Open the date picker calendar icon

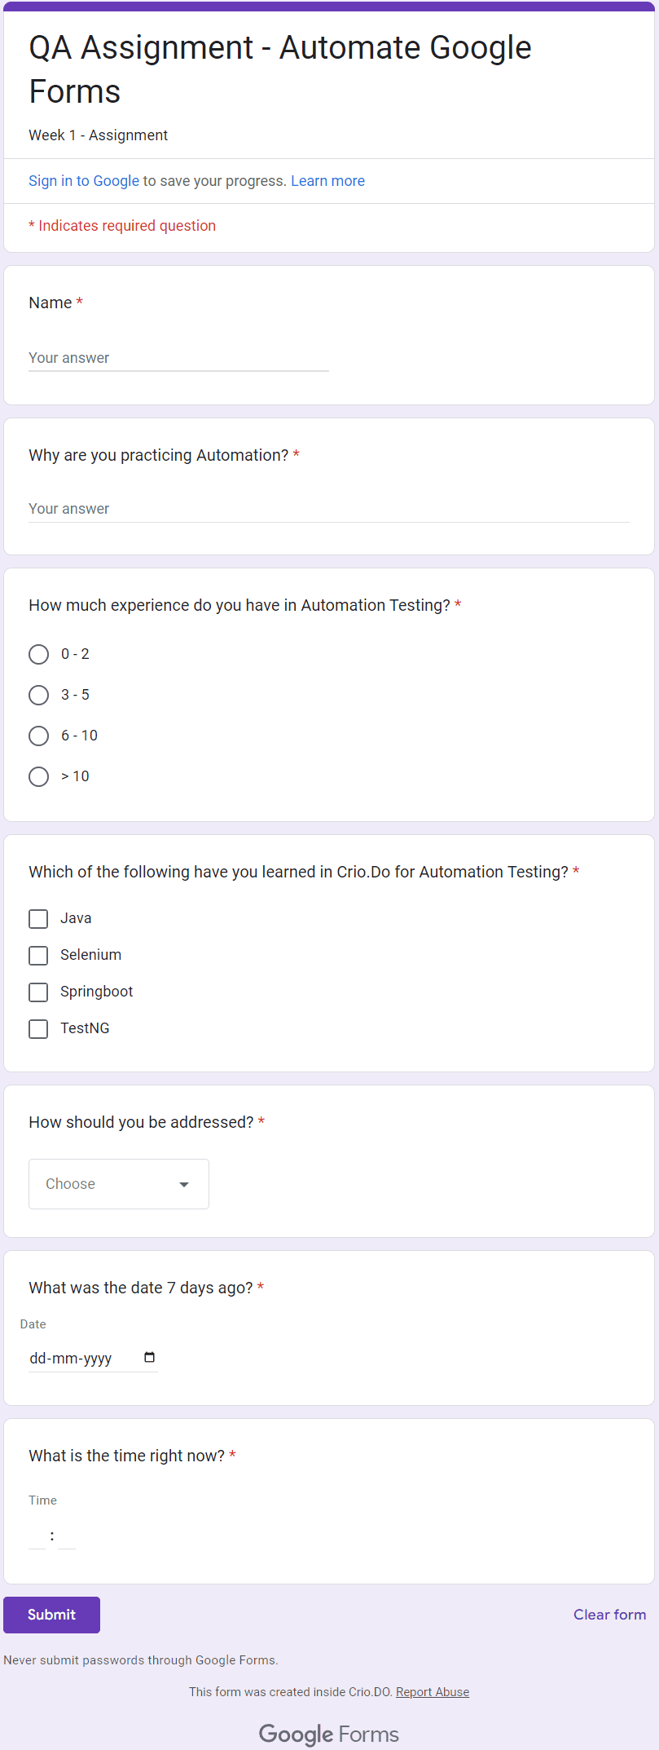click(149, 1357)
